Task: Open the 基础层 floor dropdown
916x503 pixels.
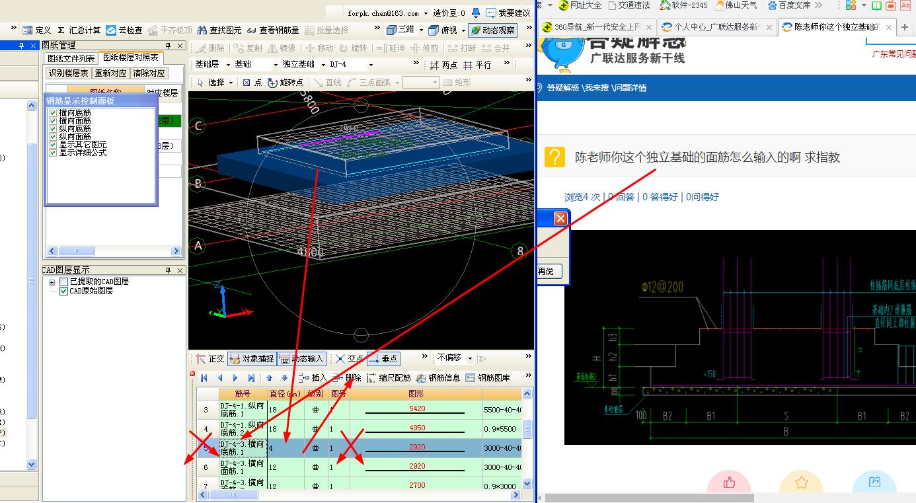Action: pyautogui.click(x=228, y=65)
